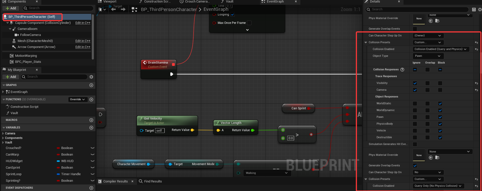
Task: Open blueprint graph breadcrumb icon
Action: tap(134, 10)
